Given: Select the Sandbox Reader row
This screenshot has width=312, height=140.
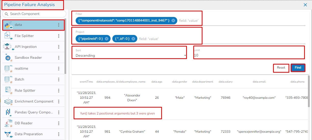Looking at the screenshot, I should coord(33,58).
